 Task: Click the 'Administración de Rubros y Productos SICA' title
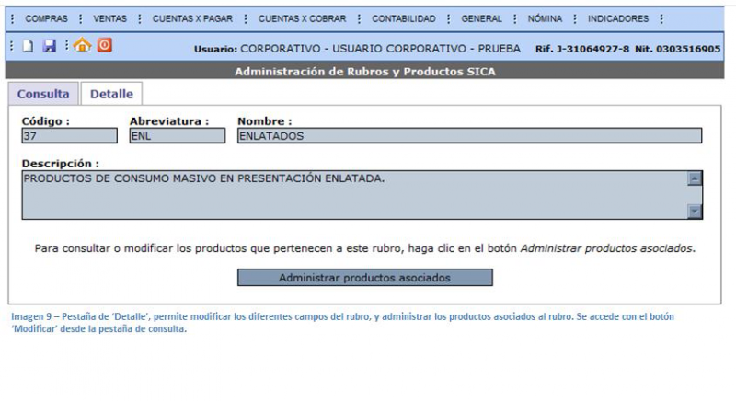tap(364, 72)
